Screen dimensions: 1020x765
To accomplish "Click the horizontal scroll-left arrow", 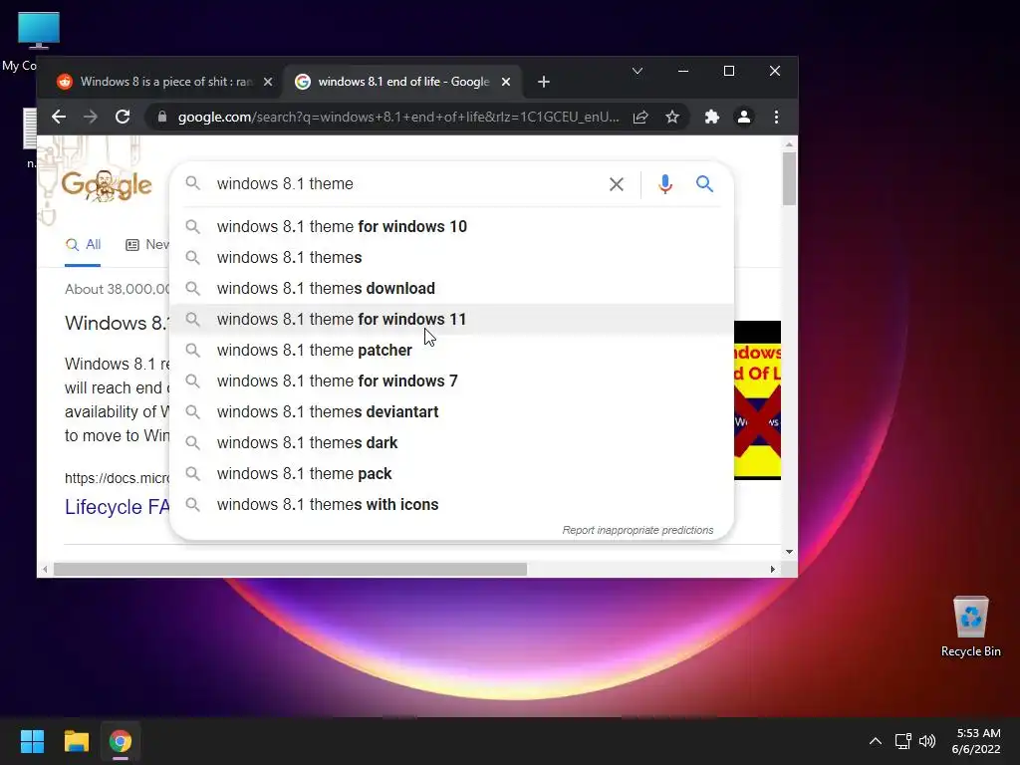I will coord(45,569).
